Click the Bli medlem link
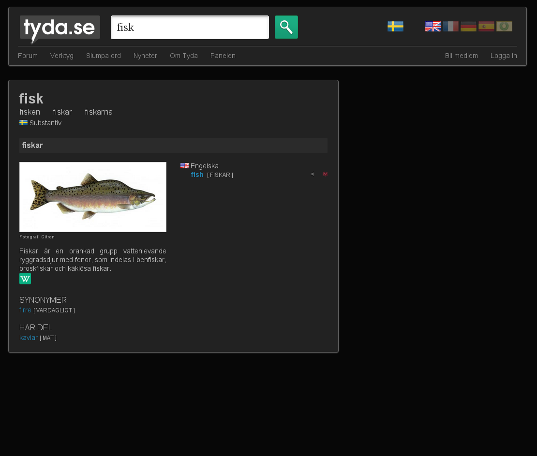Image resolution: width=537 pixels, height=456 pixels. (462, 56)
